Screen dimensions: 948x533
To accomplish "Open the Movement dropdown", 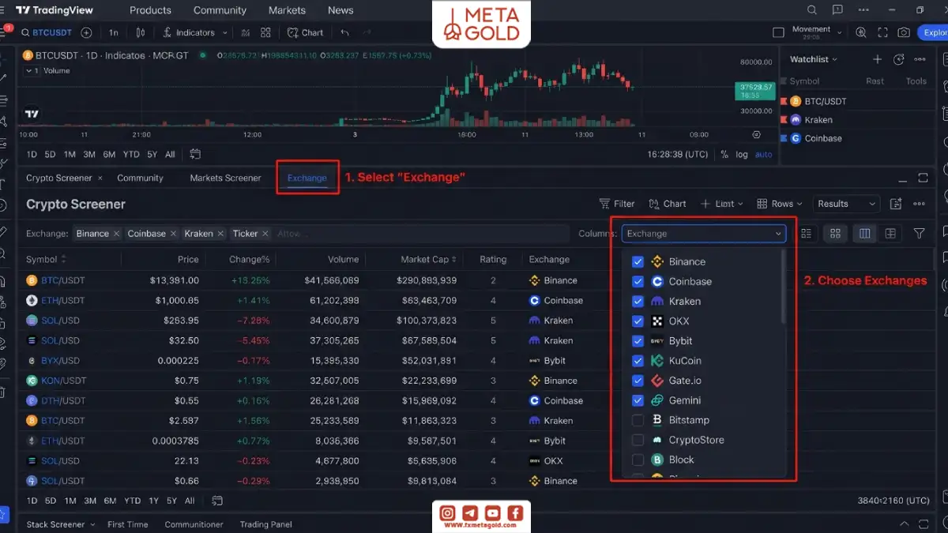I will [x=817, y=32].
